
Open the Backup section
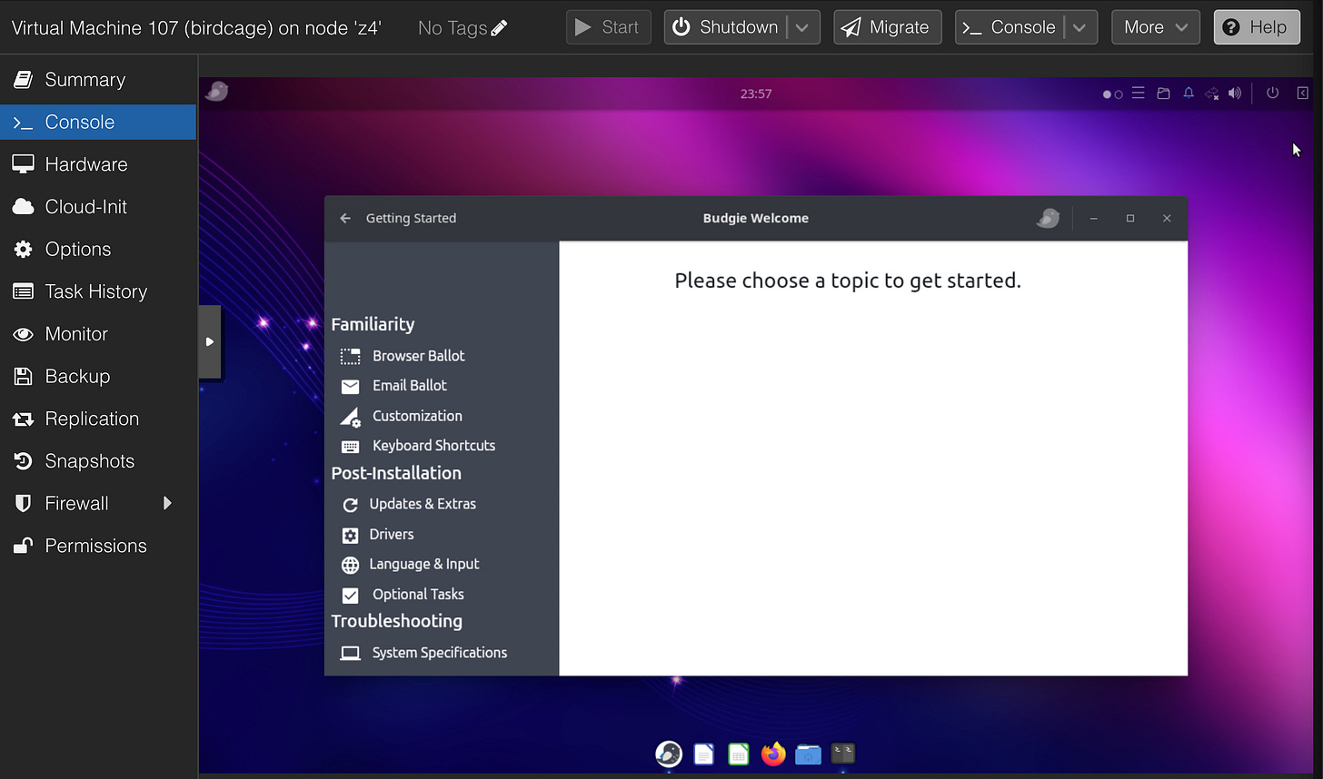click(x=98, y=377)
